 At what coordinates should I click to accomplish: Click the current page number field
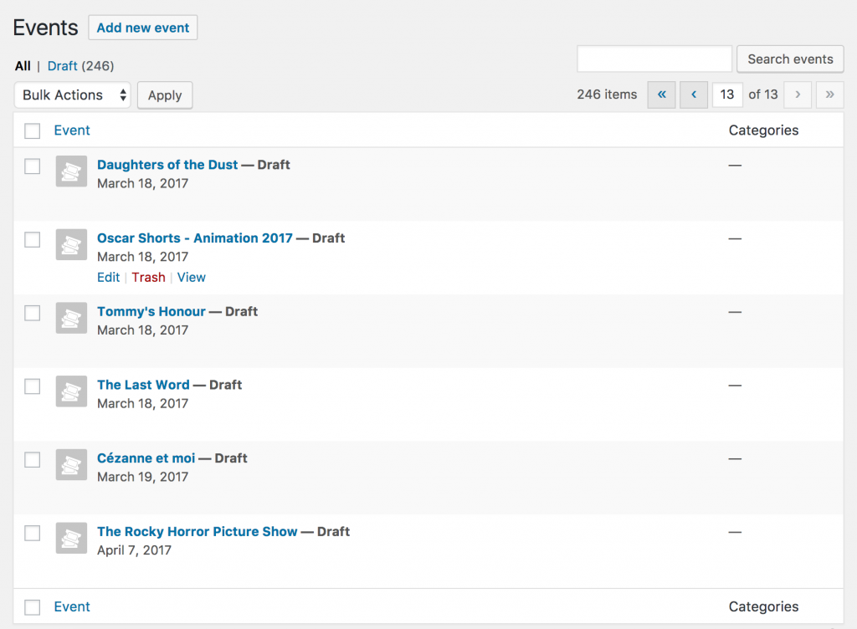pos(727,95)
